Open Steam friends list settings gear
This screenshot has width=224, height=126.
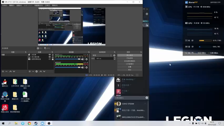tap(147, 14)
